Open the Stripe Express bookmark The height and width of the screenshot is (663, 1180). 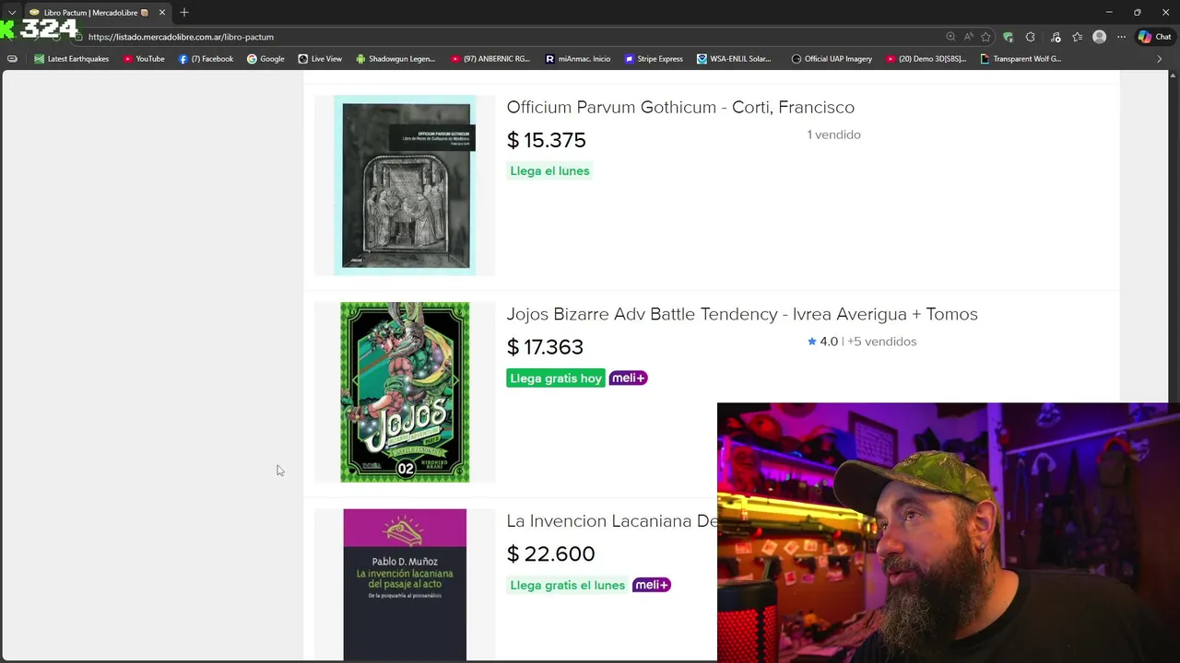tap(654, 59)
